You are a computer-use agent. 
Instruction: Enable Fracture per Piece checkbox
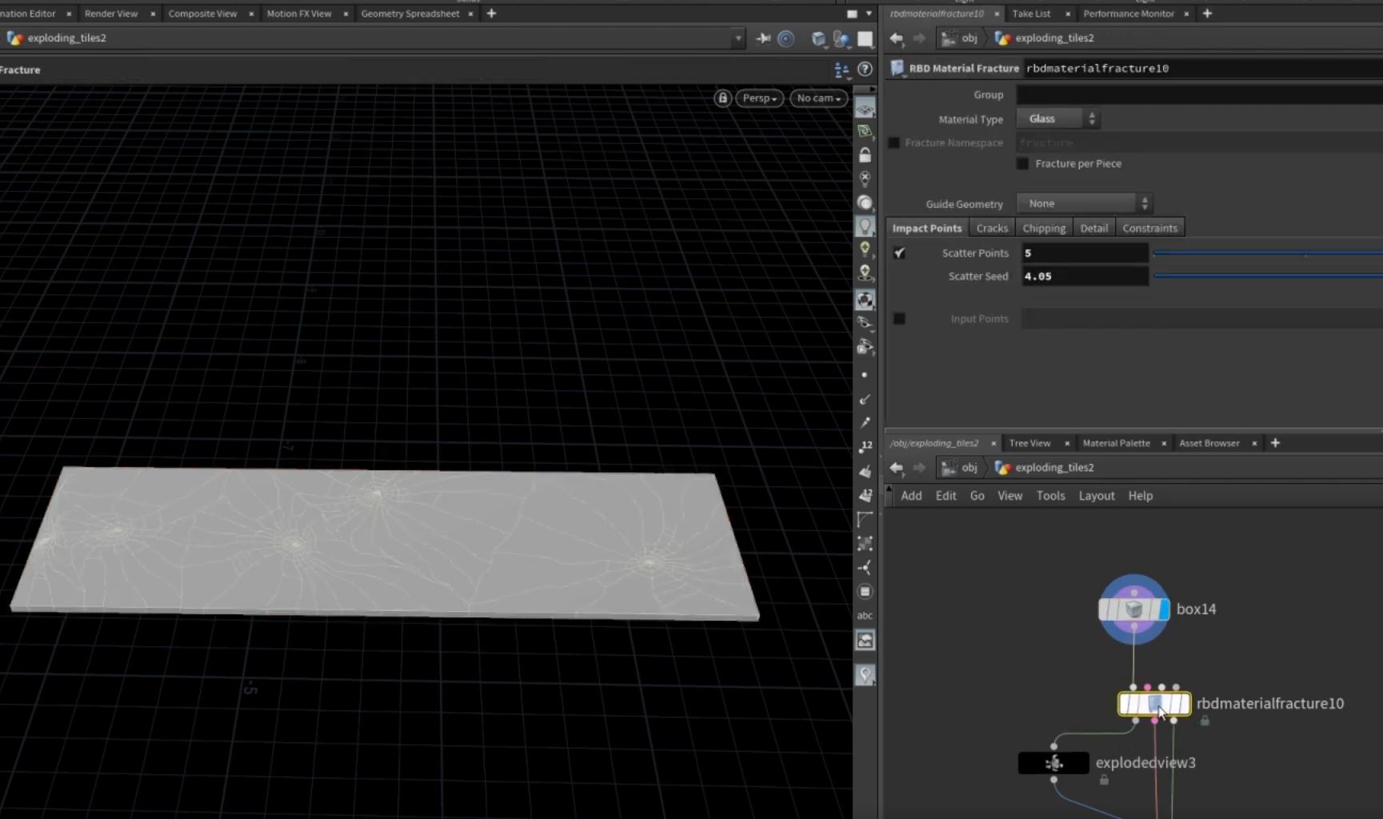1022,163
